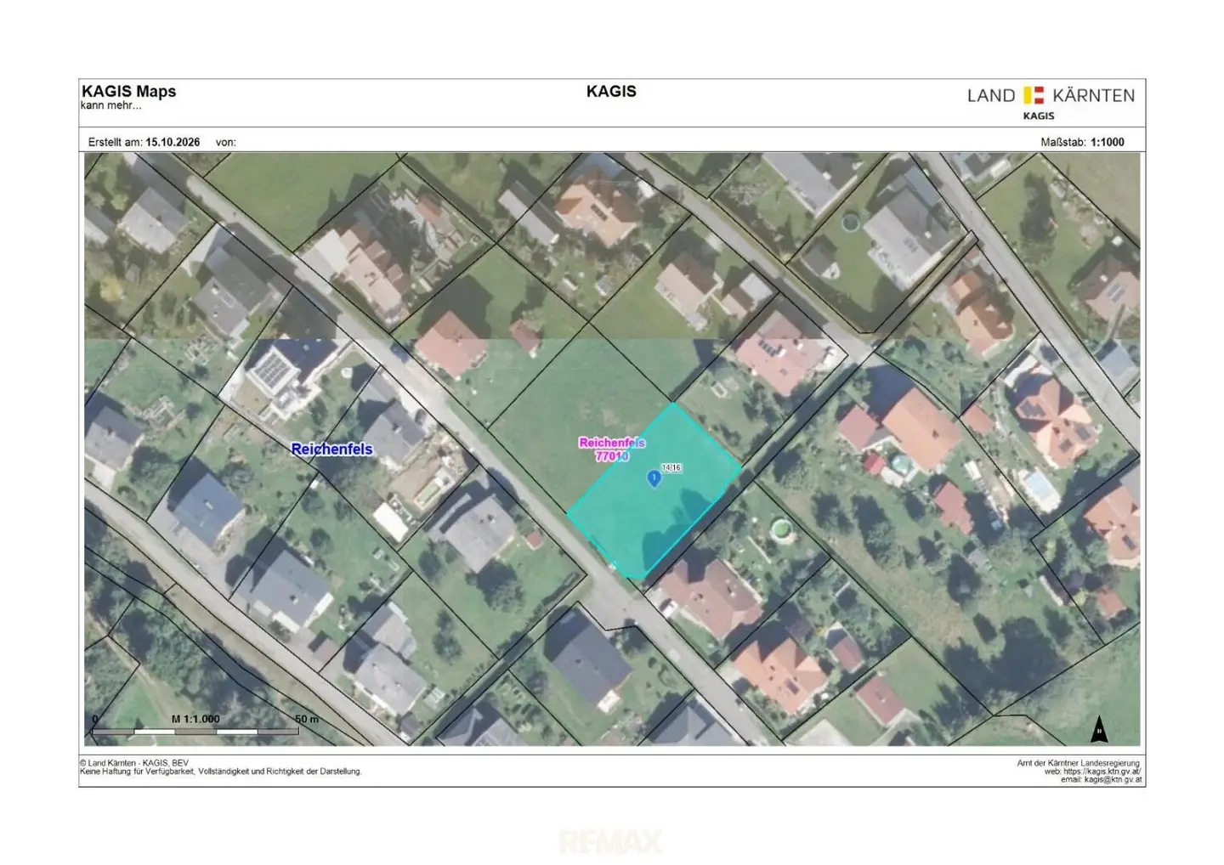This screenshot has height=865, width=1224.
Task: Click the Land Kärnten copyright notice
Action: pos(134,763)
